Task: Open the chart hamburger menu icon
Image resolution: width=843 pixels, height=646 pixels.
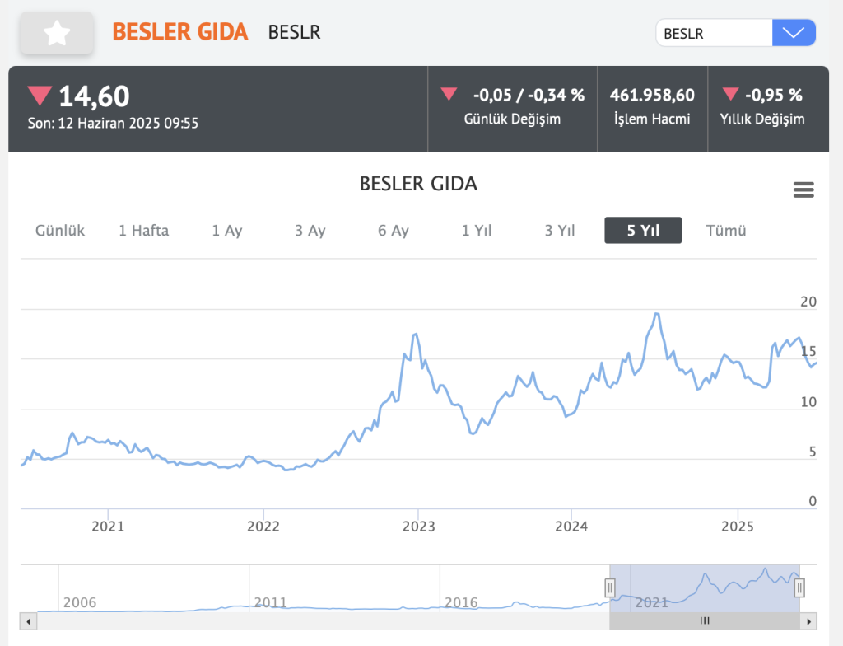Action: click(x=803, y=190)
